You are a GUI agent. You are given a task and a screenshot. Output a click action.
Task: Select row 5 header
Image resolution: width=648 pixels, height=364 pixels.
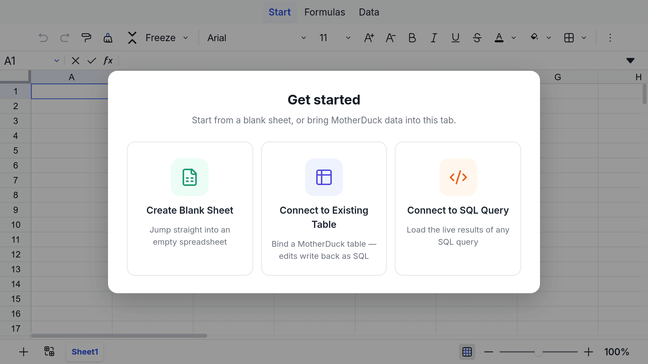tap(16, 151)
